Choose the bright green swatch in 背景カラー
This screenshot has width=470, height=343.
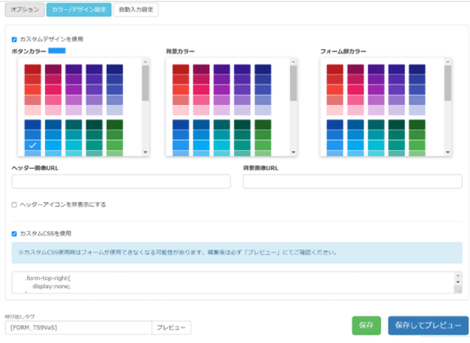pos(263,145)
